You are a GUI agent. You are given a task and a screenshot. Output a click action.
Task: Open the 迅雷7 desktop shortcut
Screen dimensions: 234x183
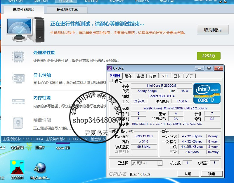40,146
